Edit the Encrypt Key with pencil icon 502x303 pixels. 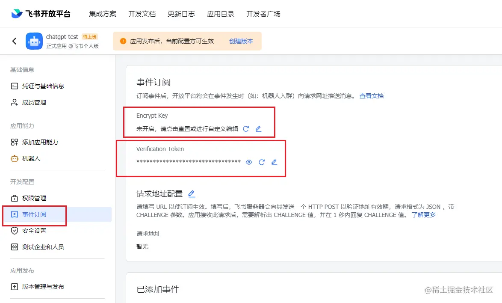click(x=258, y=129)
